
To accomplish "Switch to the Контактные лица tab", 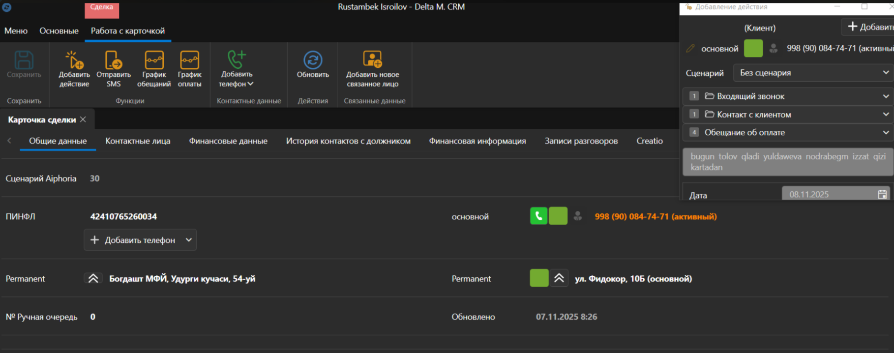I will pyautogui.click(x=138, y=141).
